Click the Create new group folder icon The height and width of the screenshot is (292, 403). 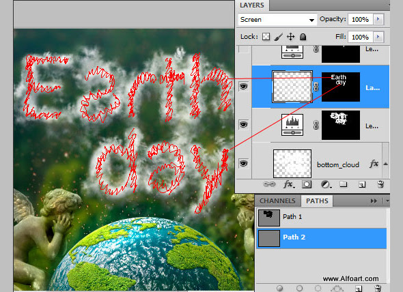click(x=344, y=184)
